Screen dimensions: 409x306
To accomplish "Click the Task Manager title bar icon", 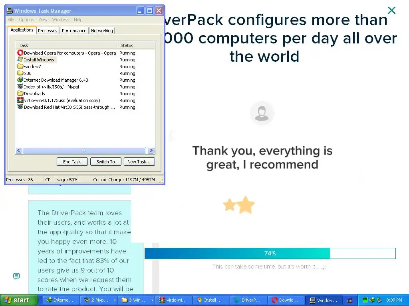I will pos(10,11).
